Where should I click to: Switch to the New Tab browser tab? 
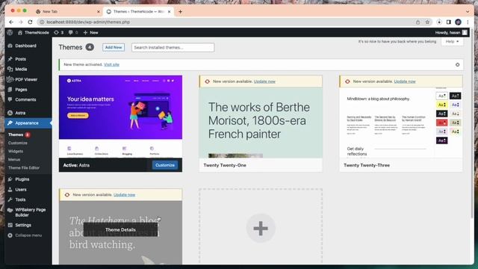67,12
